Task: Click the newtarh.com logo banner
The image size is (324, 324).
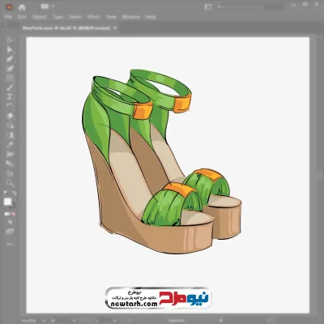Action: coord(158,298)
